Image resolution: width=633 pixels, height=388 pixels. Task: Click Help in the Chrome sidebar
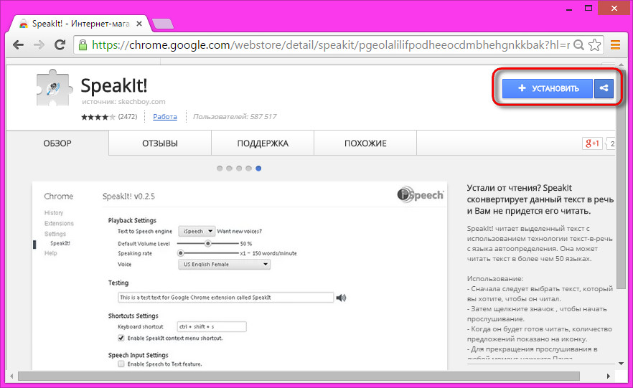pyautogui.click(x=50, y=253)
